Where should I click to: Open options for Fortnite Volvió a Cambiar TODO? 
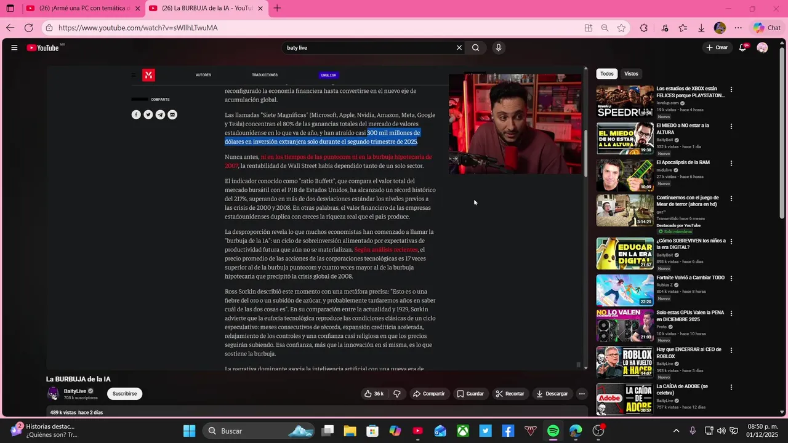[731, 279]
